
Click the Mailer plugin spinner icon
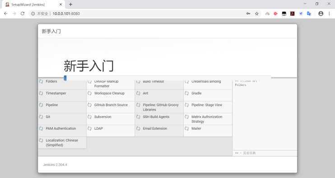pos(187,128)
